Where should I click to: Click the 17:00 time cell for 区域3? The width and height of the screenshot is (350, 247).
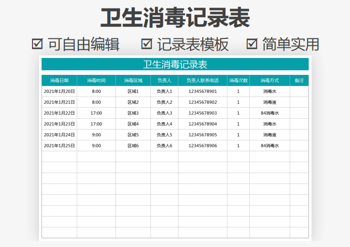point(96,113)
